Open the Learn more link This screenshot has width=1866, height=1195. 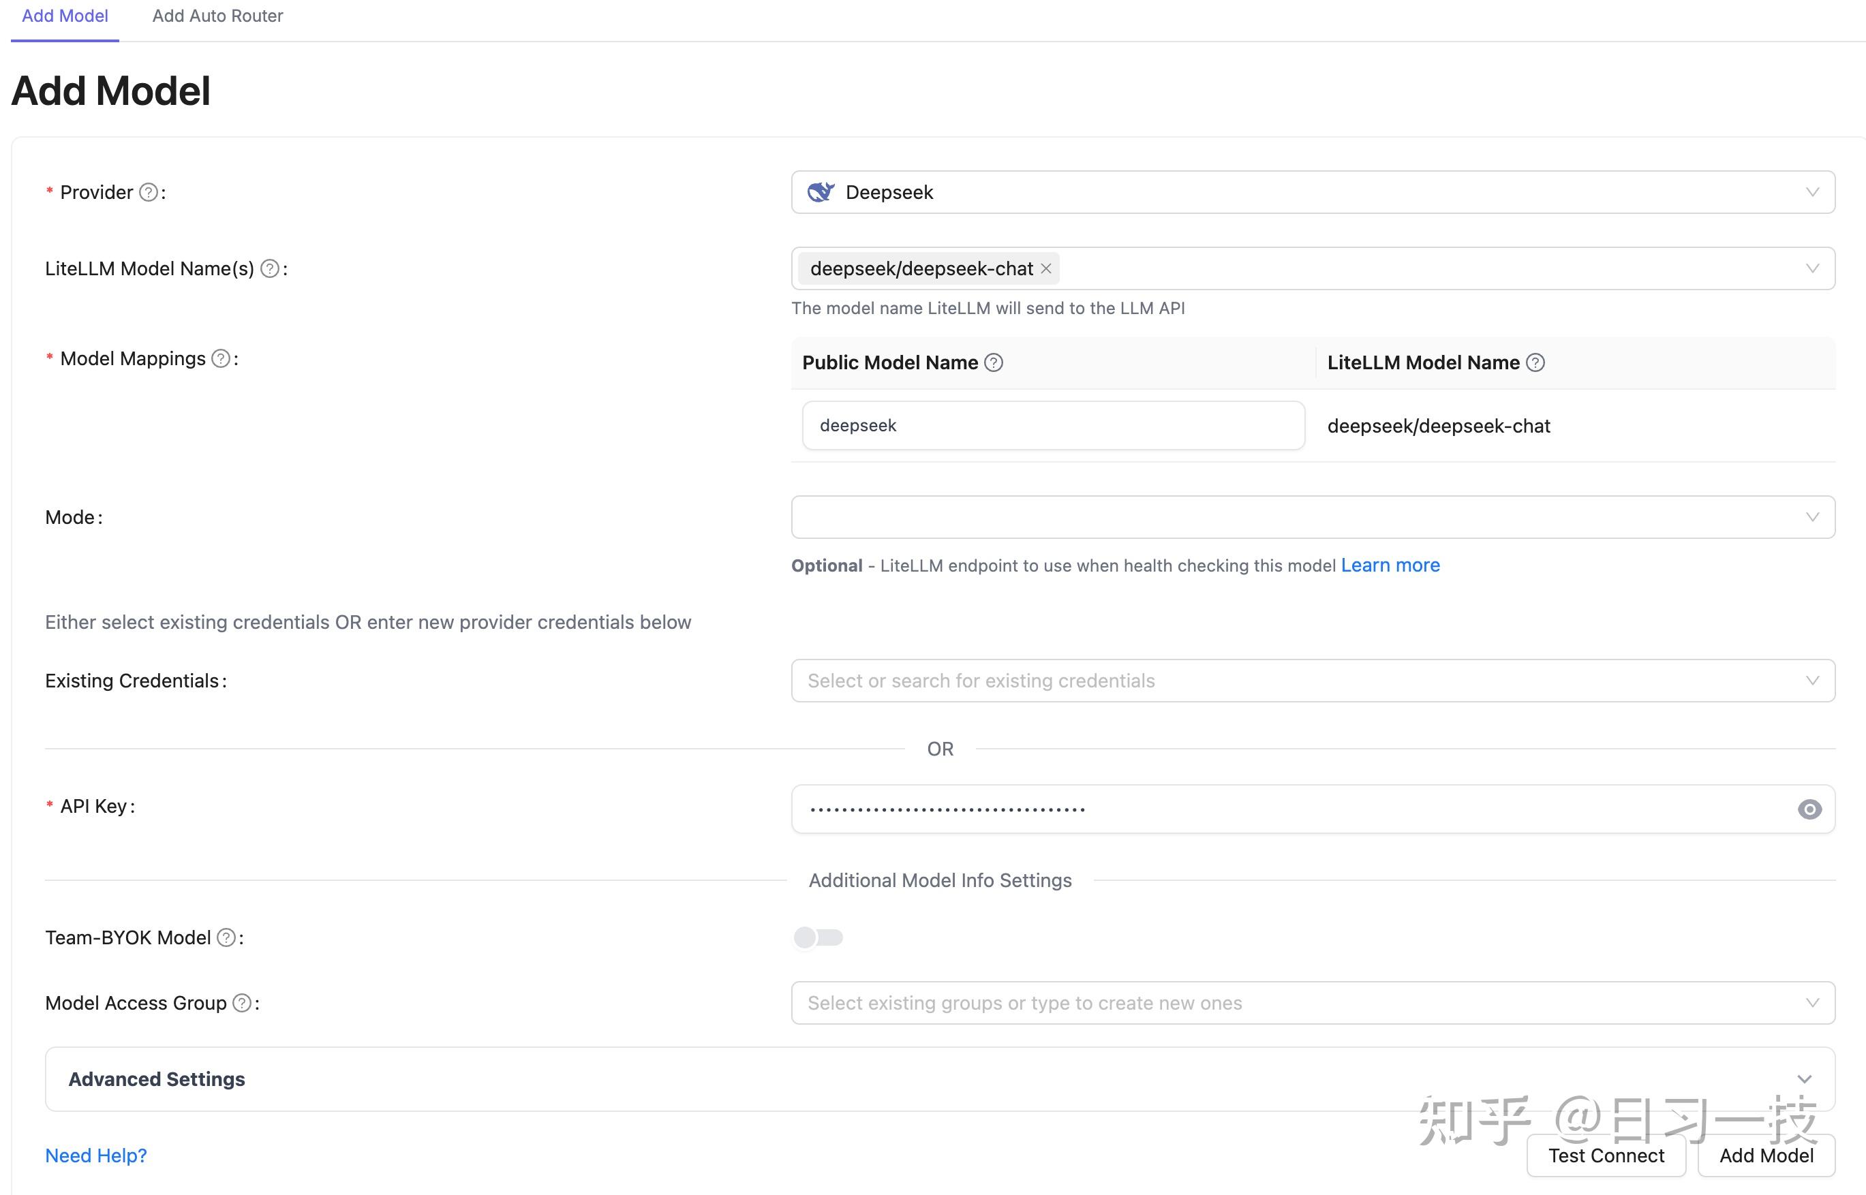[x=1390, y=565]
